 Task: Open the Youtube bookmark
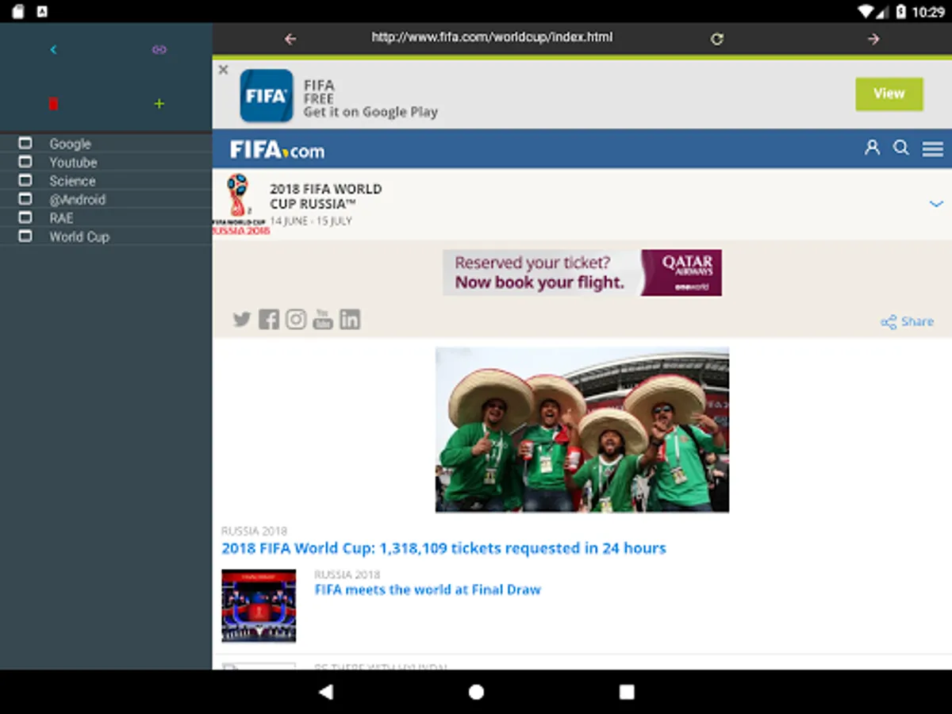[x=73, y=162]
